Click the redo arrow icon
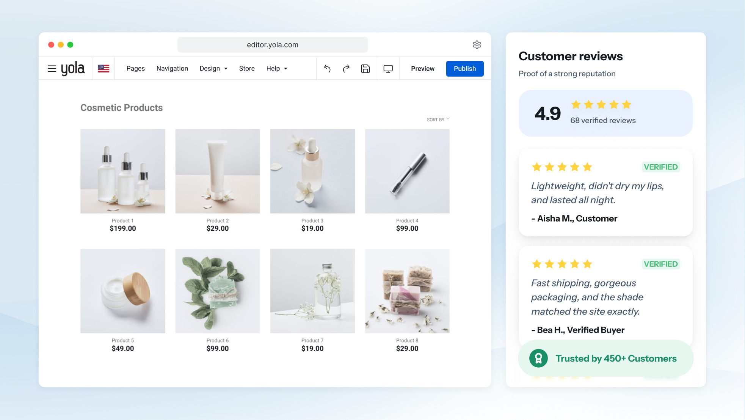Screen dimensions: 745x420 (x=346, y=69)
